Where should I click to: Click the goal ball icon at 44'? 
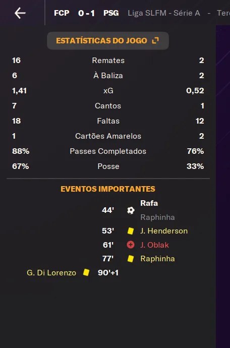point(131,210)
